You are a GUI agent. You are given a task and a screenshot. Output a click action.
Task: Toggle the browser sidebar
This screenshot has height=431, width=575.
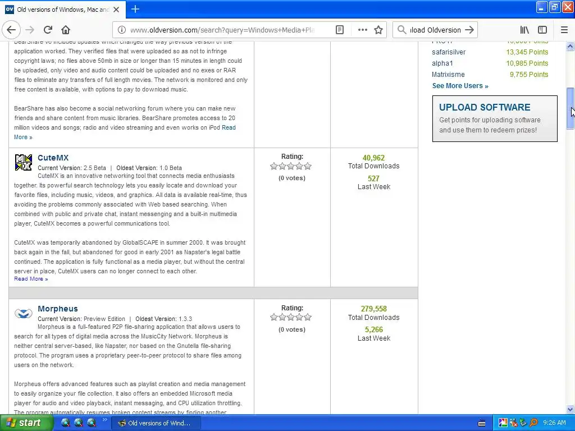point(542,30)
